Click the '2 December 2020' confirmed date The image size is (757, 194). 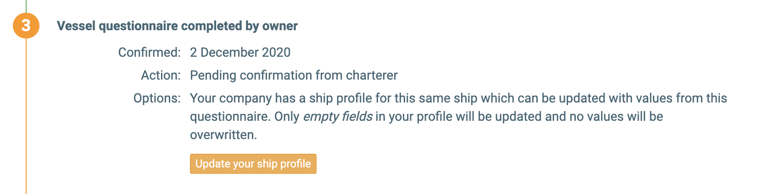tap(240, 52)
